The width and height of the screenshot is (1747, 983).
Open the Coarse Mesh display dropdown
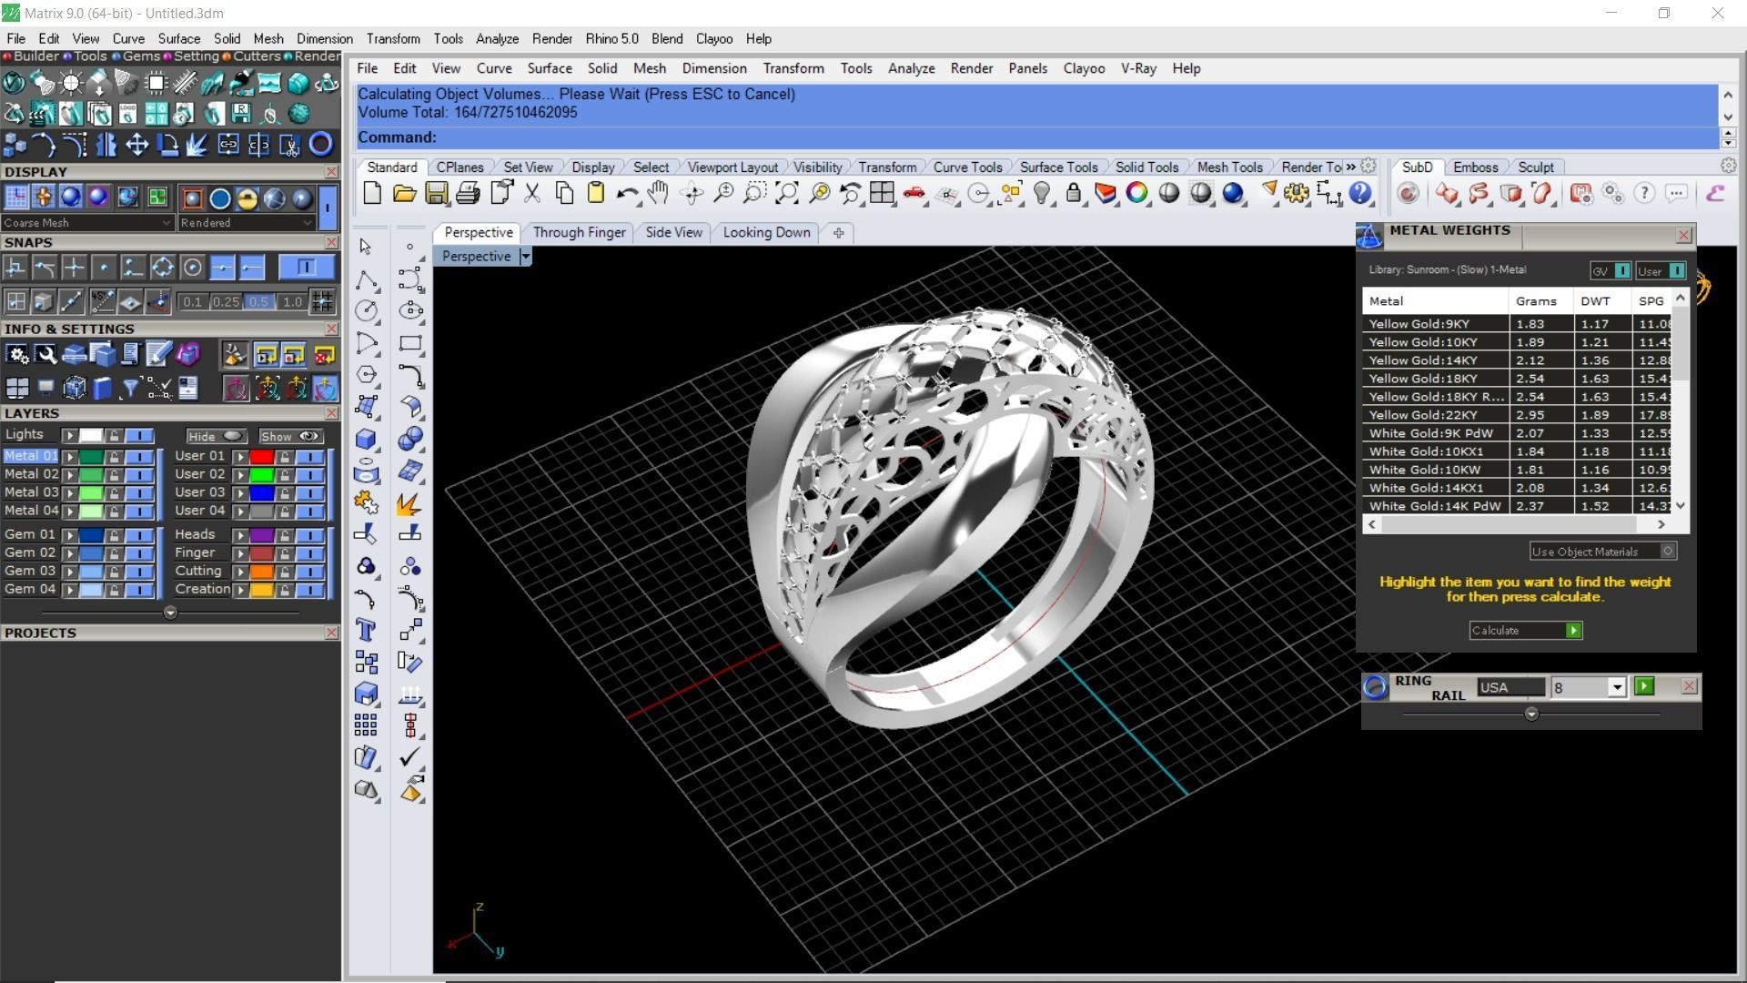pyautogui.click(x=87, y=223)
